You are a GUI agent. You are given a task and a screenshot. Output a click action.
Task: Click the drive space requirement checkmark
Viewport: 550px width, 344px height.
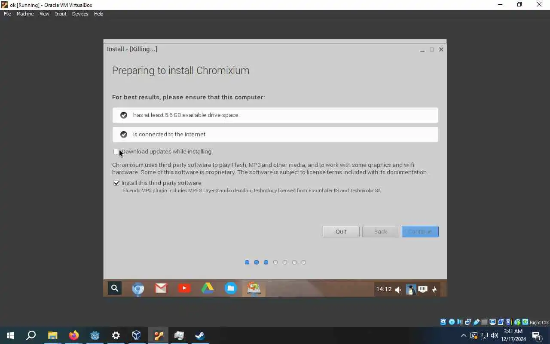point(124,115)
